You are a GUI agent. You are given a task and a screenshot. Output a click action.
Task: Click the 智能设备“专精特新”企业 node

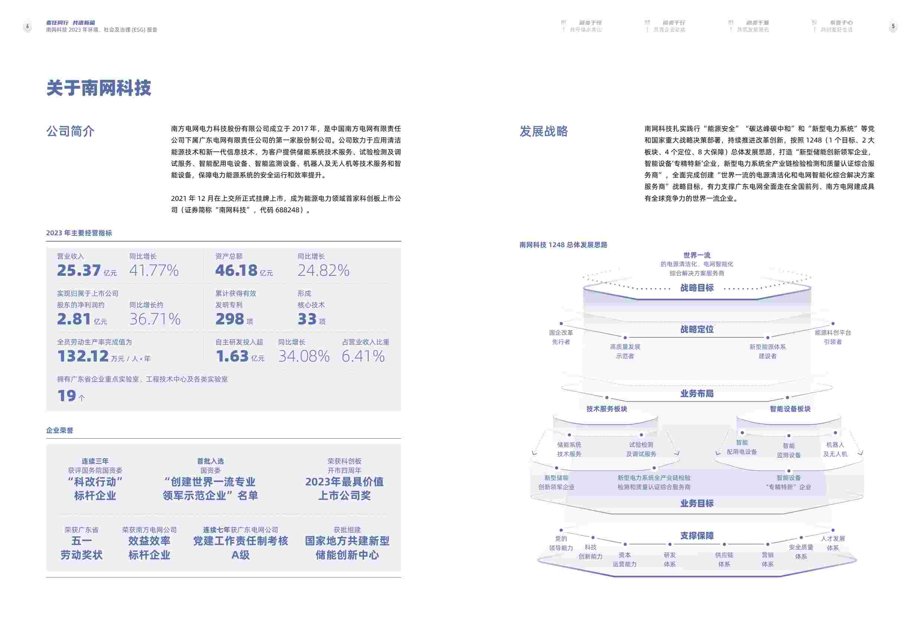tap(788, 483)
